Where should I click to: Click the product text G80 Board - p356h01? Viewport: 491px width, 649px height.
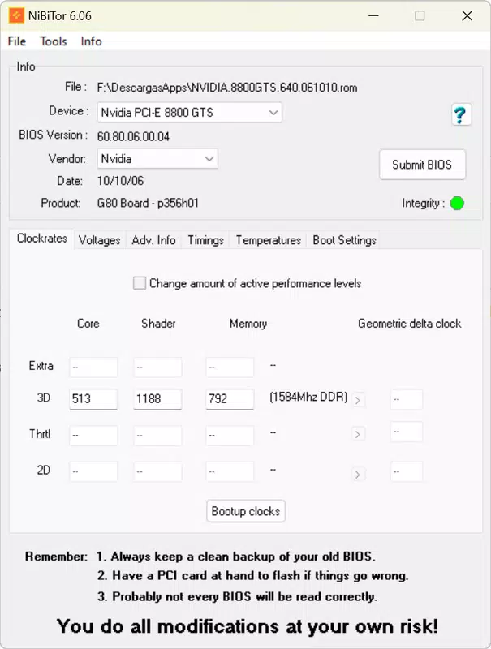[x=148, y=204]
